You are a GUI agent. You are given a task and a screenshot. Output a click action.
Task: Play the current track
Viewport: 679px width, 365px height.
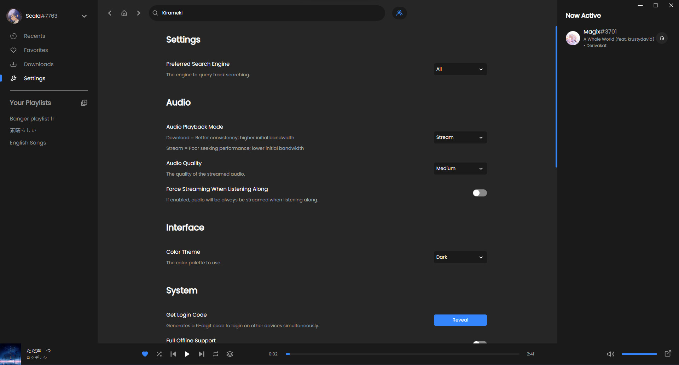tap(187, 354)
